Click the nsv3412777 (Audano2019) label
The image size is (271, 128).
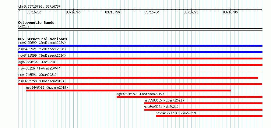coord(177,113)
